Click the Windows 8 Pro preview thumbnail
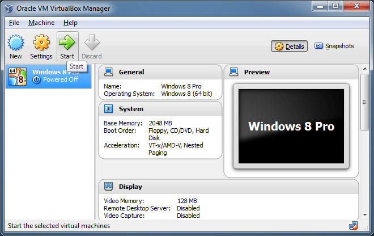Viewport: 374px width, 236px height. (291, 126)
